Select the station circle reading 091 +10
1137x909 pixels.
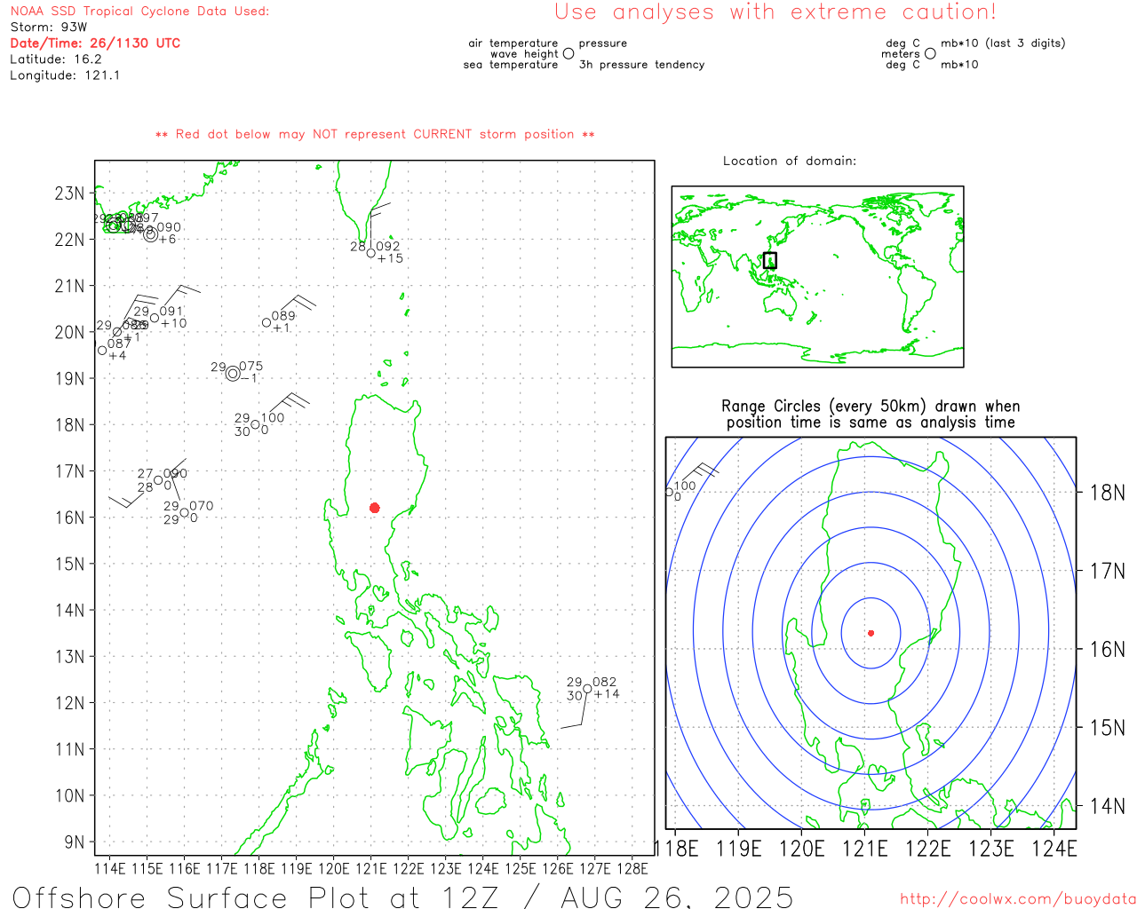point(155,318)
